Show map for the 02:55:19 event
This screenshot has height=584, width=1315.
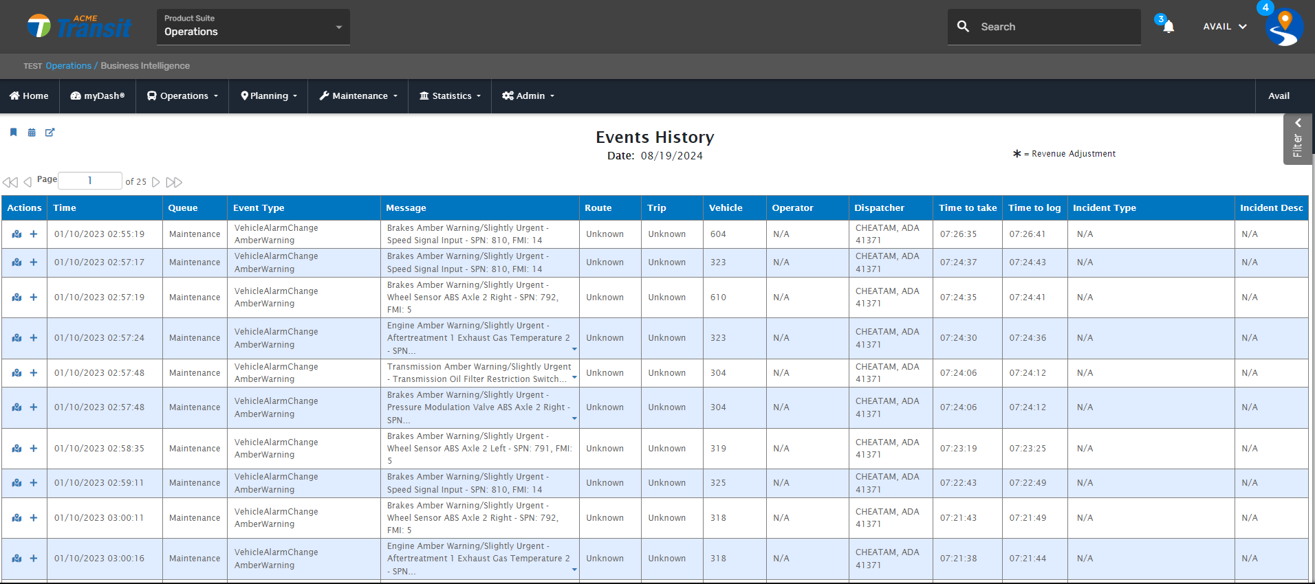point(17,234)
